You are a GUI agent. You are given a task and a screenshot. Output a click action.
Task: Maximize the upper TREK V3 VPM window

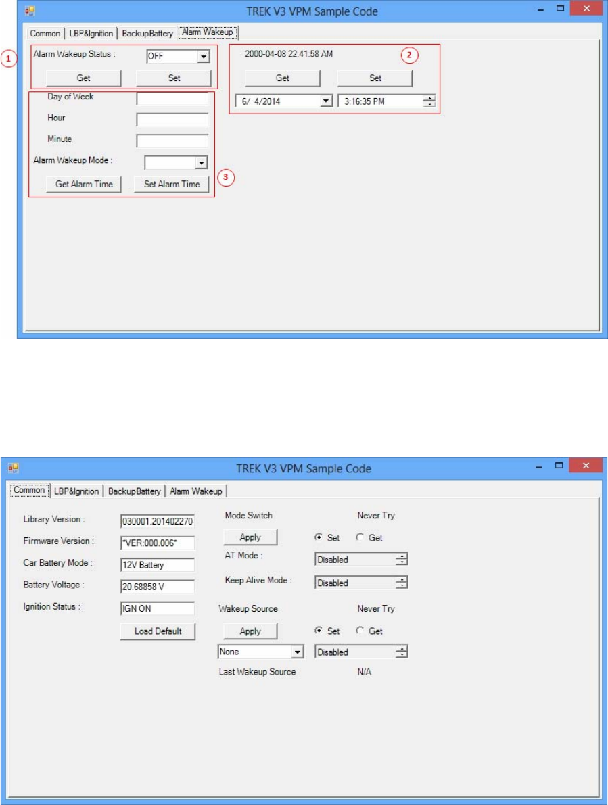tap(560, 9)
